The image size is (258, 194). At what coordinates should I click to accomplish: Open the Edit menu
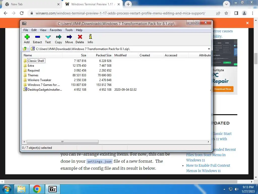[x=34, y=30]
